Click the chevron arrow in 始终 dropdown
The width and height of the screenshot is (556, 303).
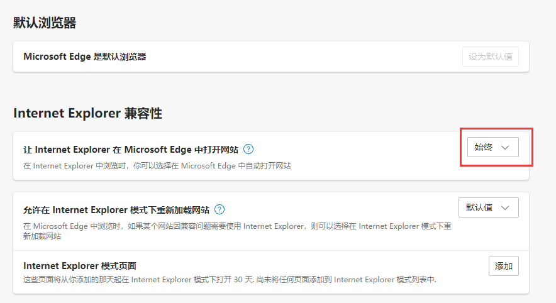[504, 147]
